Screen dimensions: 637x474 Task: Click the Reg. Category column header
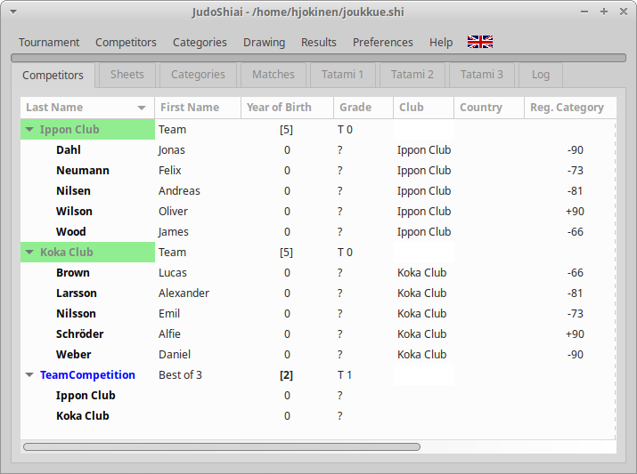click(567, 108)
